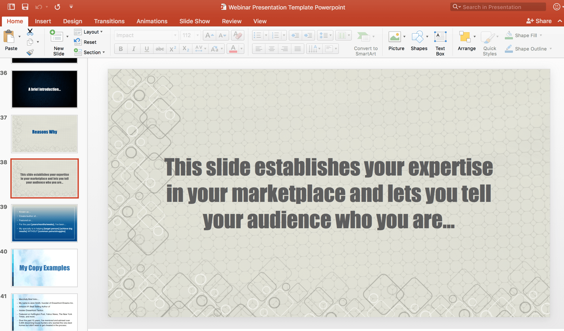Toggle Italic formatting
Viewport: 564px width, 331px height.
tap(134, 49)
